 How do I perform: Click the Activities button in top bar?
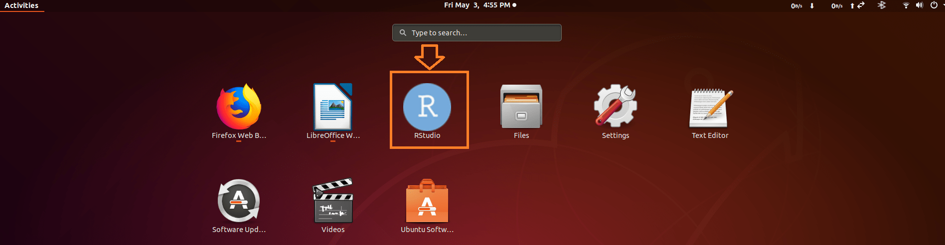coord(21,5)
